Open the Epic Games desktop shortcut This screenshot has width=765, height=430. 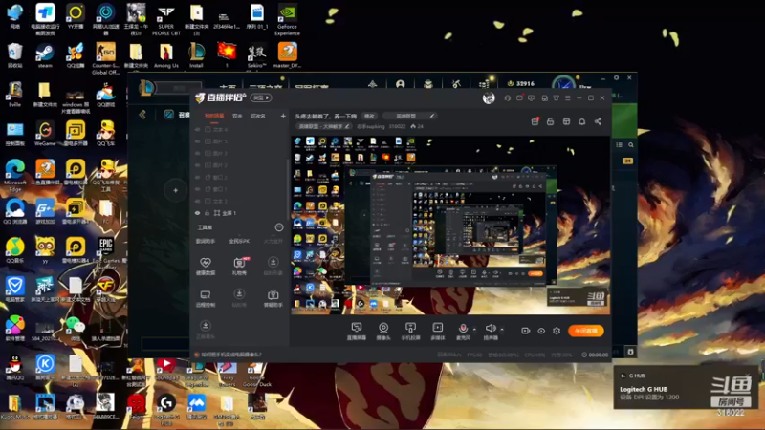[106, 253]
